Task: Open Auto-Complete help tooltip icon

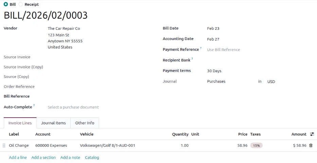Action: tap(34, 105)
